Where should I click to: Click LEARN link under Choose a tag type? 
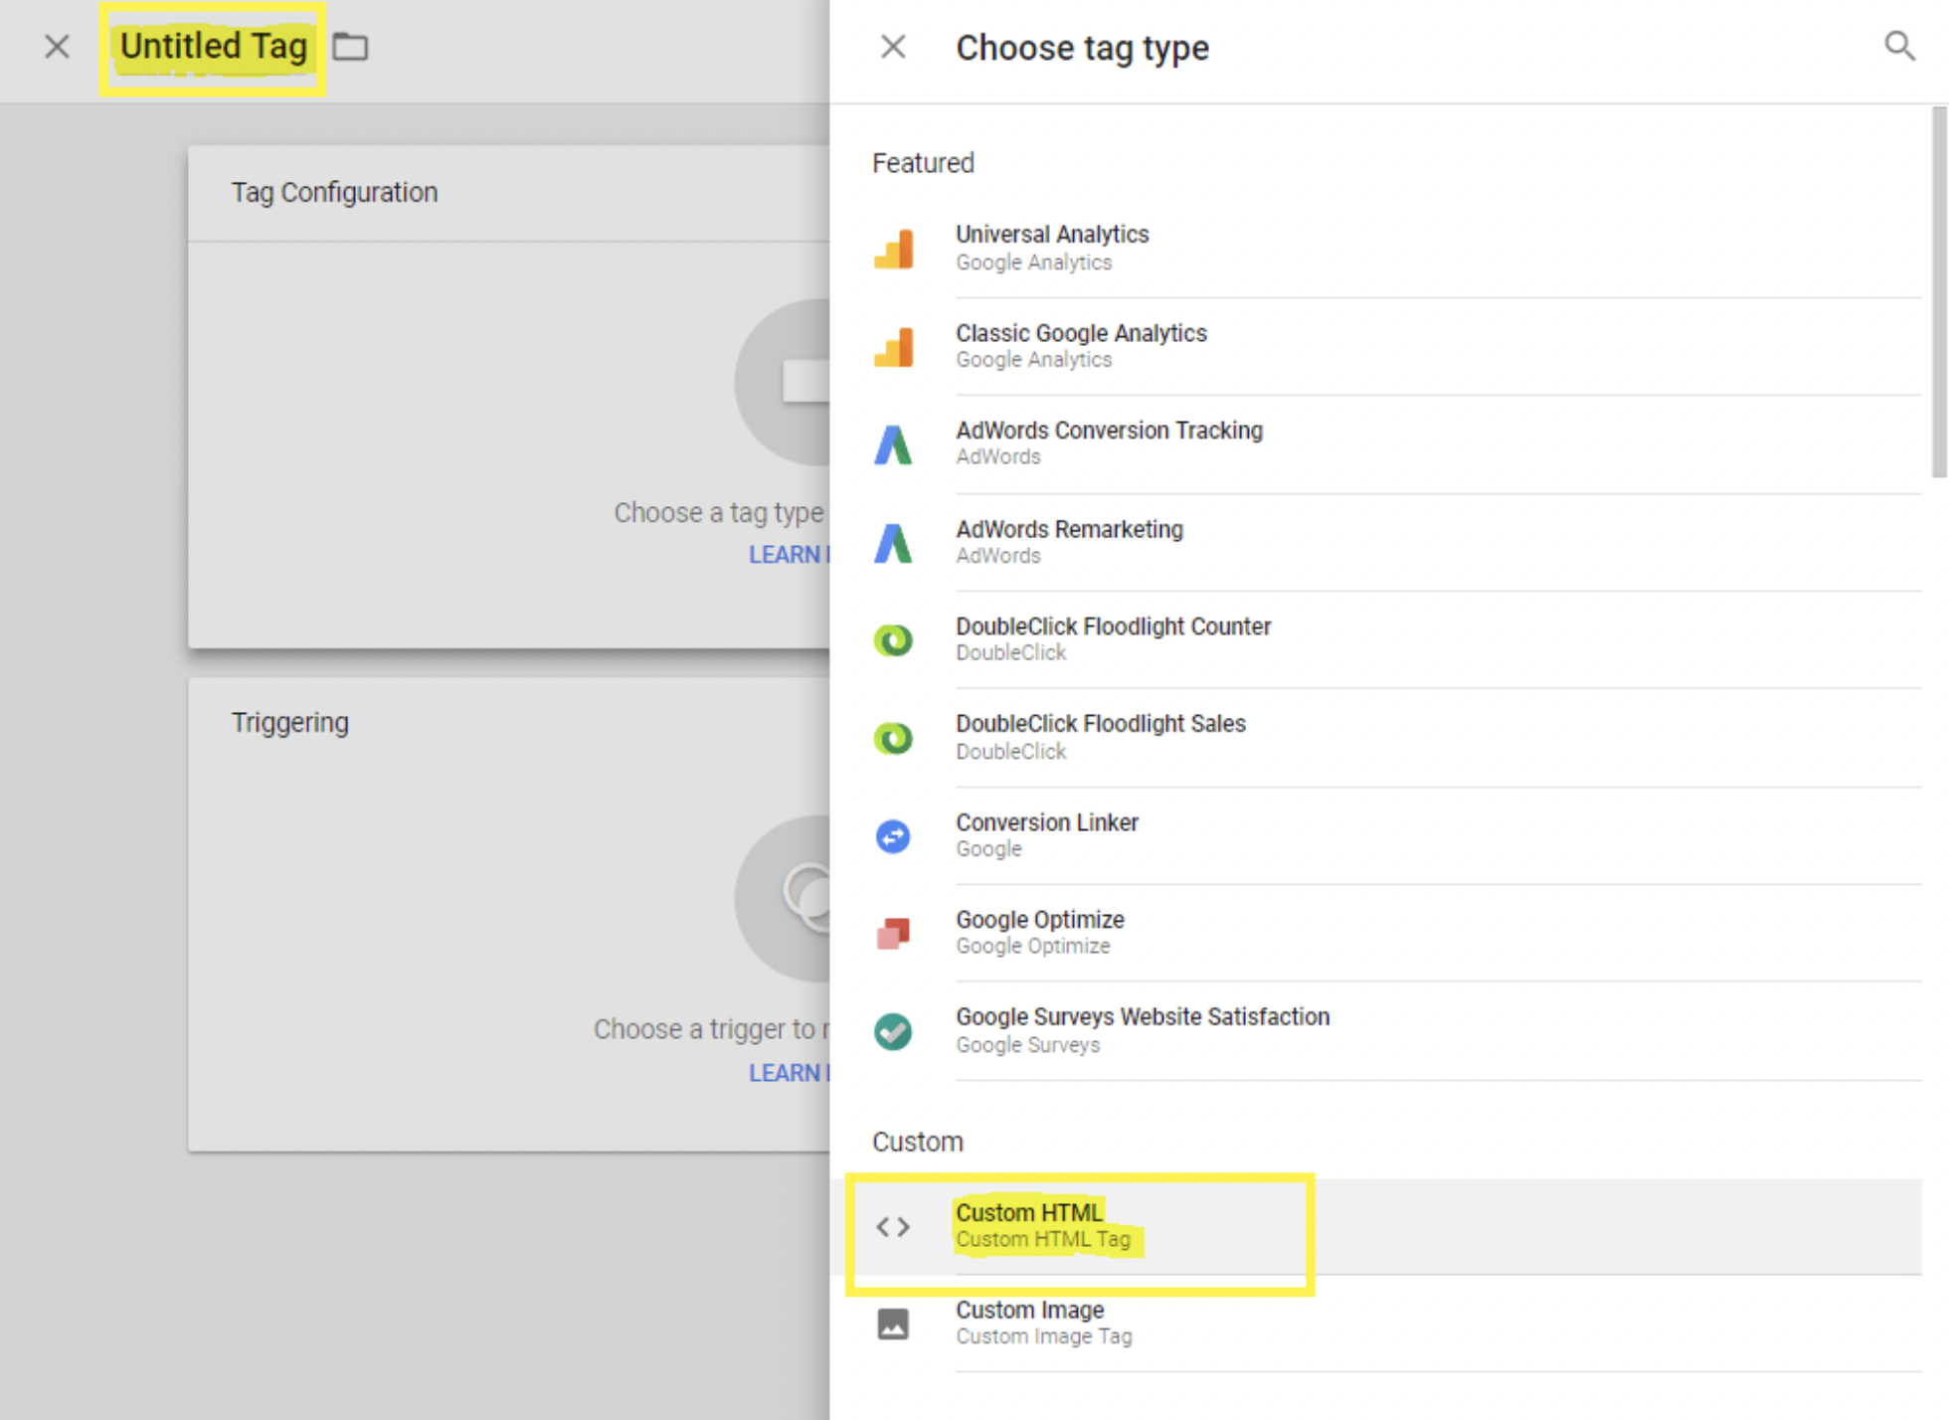(x=789, y=555)
